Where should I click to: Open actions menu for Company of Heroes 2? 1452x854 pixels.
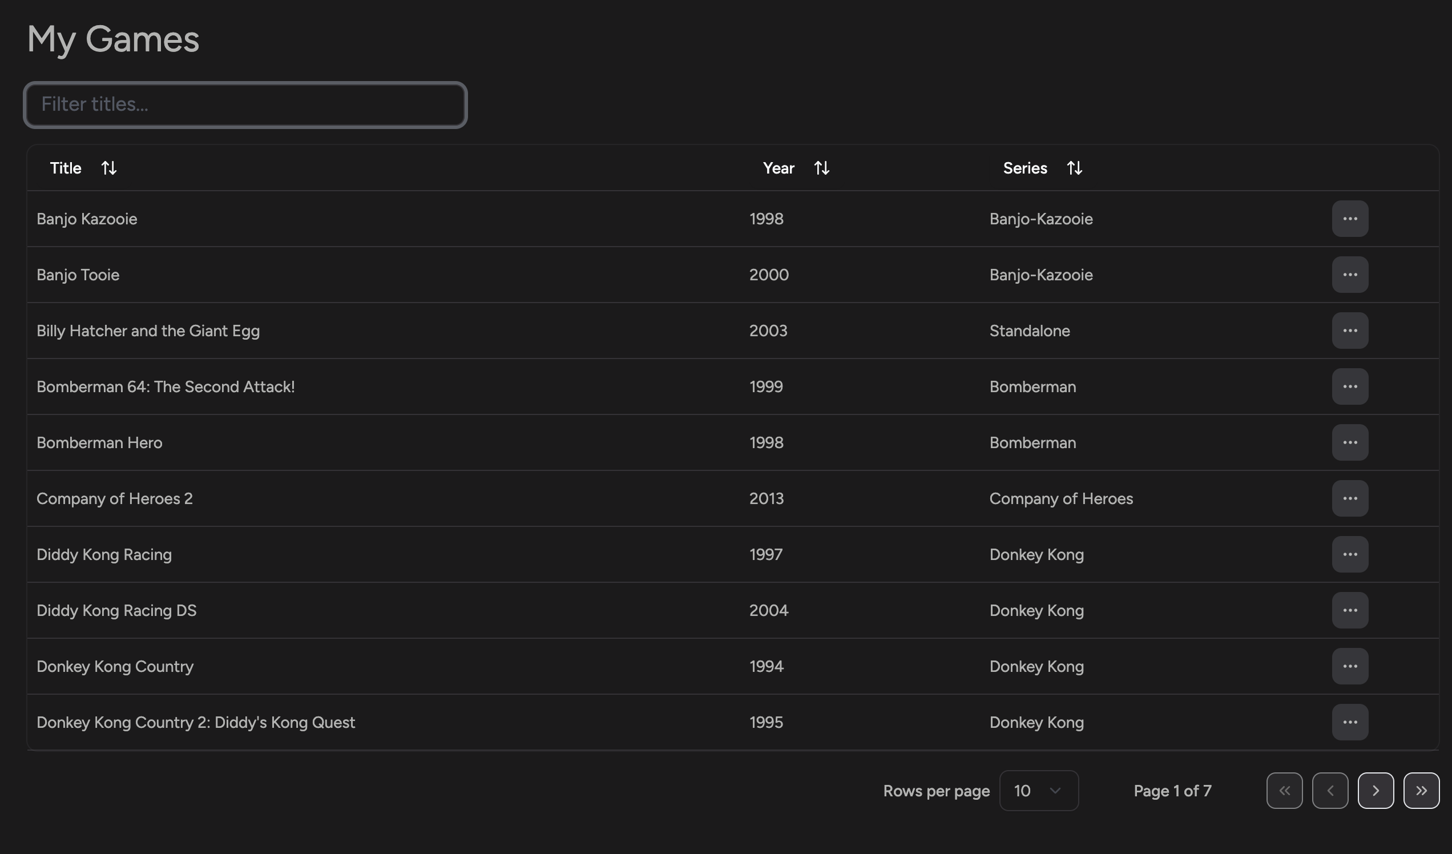(1349, 498)
